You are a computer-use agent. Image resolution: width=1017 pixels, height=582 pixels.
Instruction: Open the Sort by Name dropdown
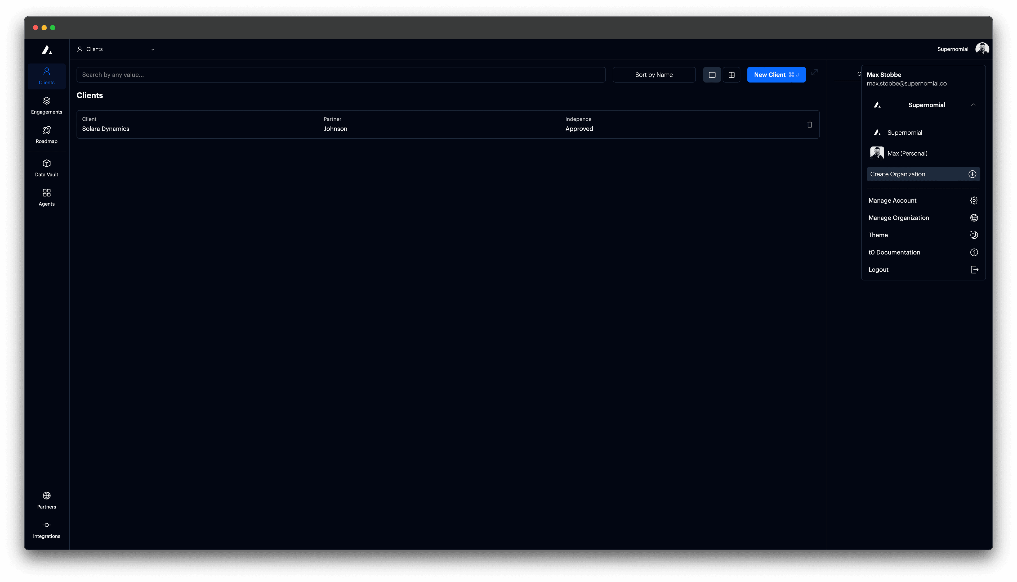[654, 74]
